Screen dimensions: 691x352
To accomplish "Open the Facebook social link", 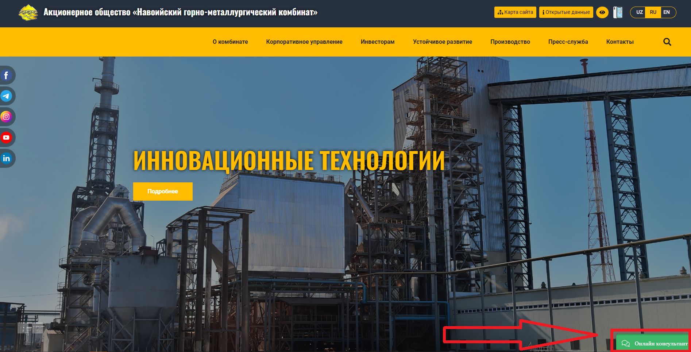I will point(6,76).
